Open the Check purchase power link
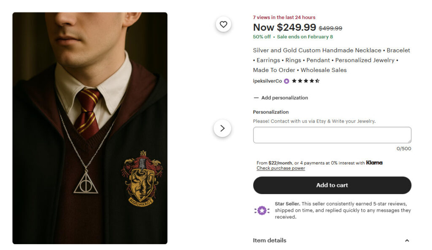 coord(281,168)
